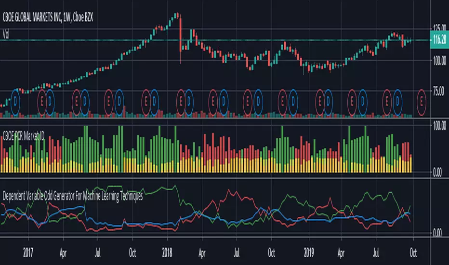Click the 1W timeframe in chart title
The image size is (449, 265).
[66, 17]
